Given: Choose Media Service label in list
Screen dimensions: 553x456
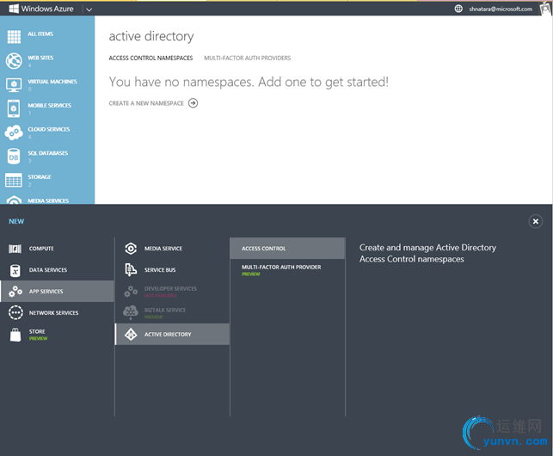Looking at the screenshot, I should [x=163, y=249].
